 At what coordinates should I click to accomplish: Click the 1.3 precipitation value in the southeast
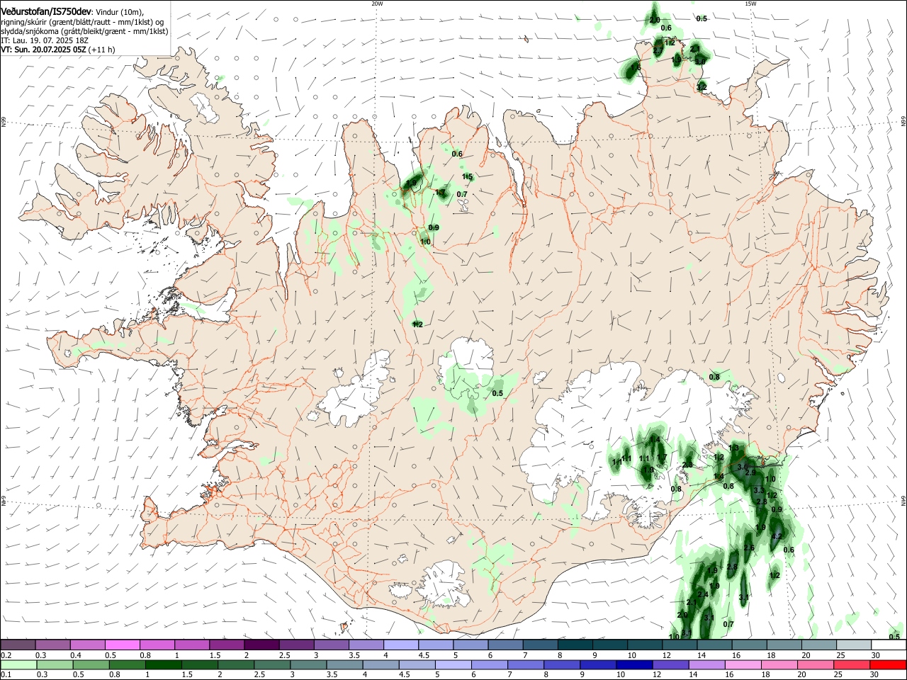pos(733,448)
